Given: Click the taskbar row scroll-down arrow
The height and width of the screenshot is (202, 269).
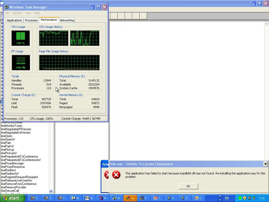Looking at the screenshot, I should pos(220,200).
